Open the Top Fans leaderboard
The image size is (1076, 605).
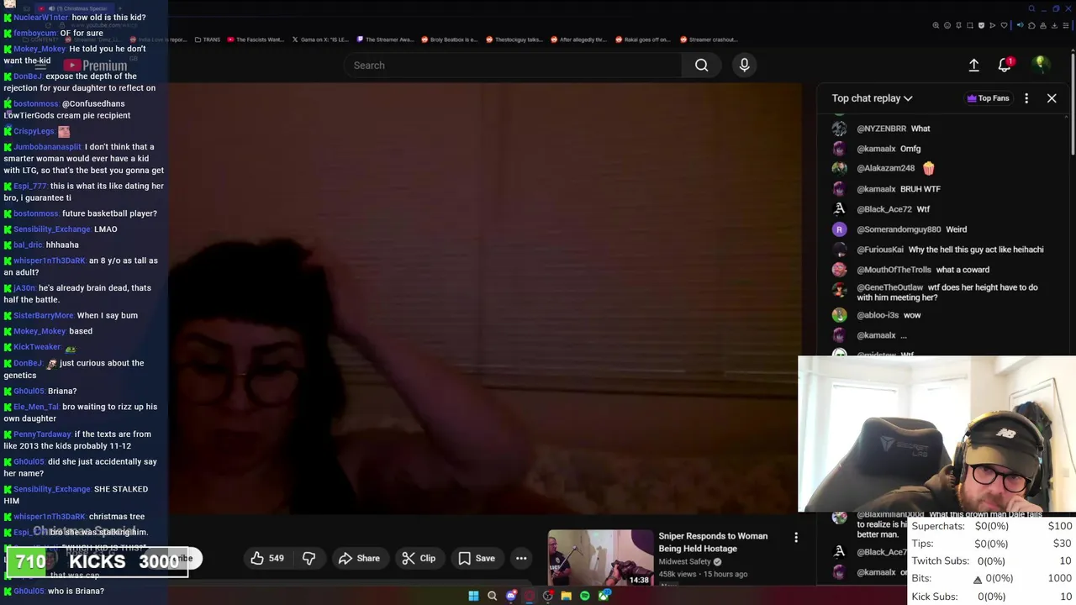tap(988, 98)
